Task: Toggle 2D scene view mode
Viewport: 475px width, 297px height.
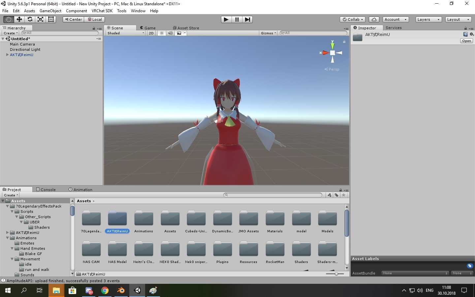Action: click(151, 33)
